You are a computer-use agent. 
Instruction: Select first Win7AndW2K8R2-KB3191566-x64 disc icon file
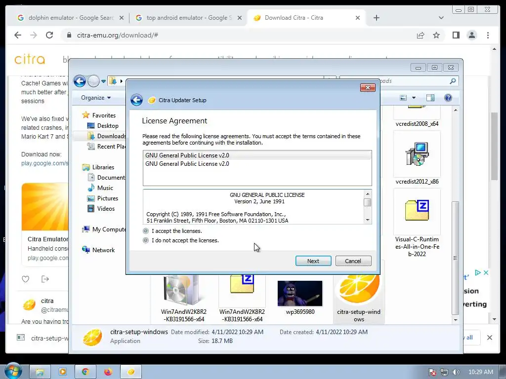(x=184, y=298)
